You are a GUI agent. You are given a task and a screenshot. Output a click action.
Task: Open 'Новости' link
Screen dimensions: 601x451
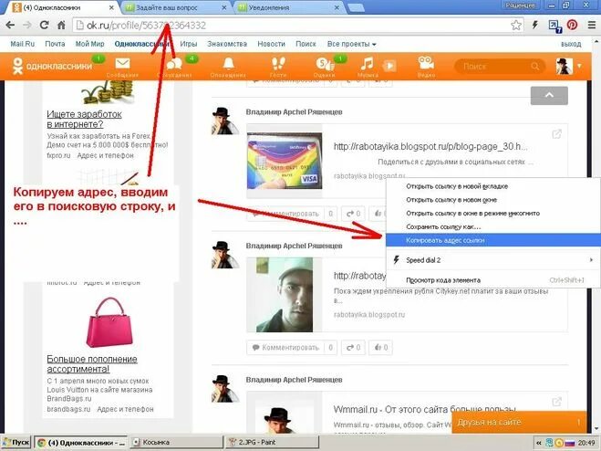(x=272, y=44)
